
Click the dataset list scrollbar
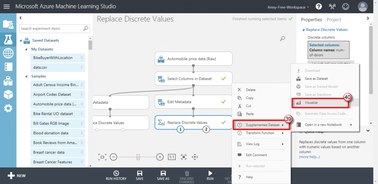point(90,45)
